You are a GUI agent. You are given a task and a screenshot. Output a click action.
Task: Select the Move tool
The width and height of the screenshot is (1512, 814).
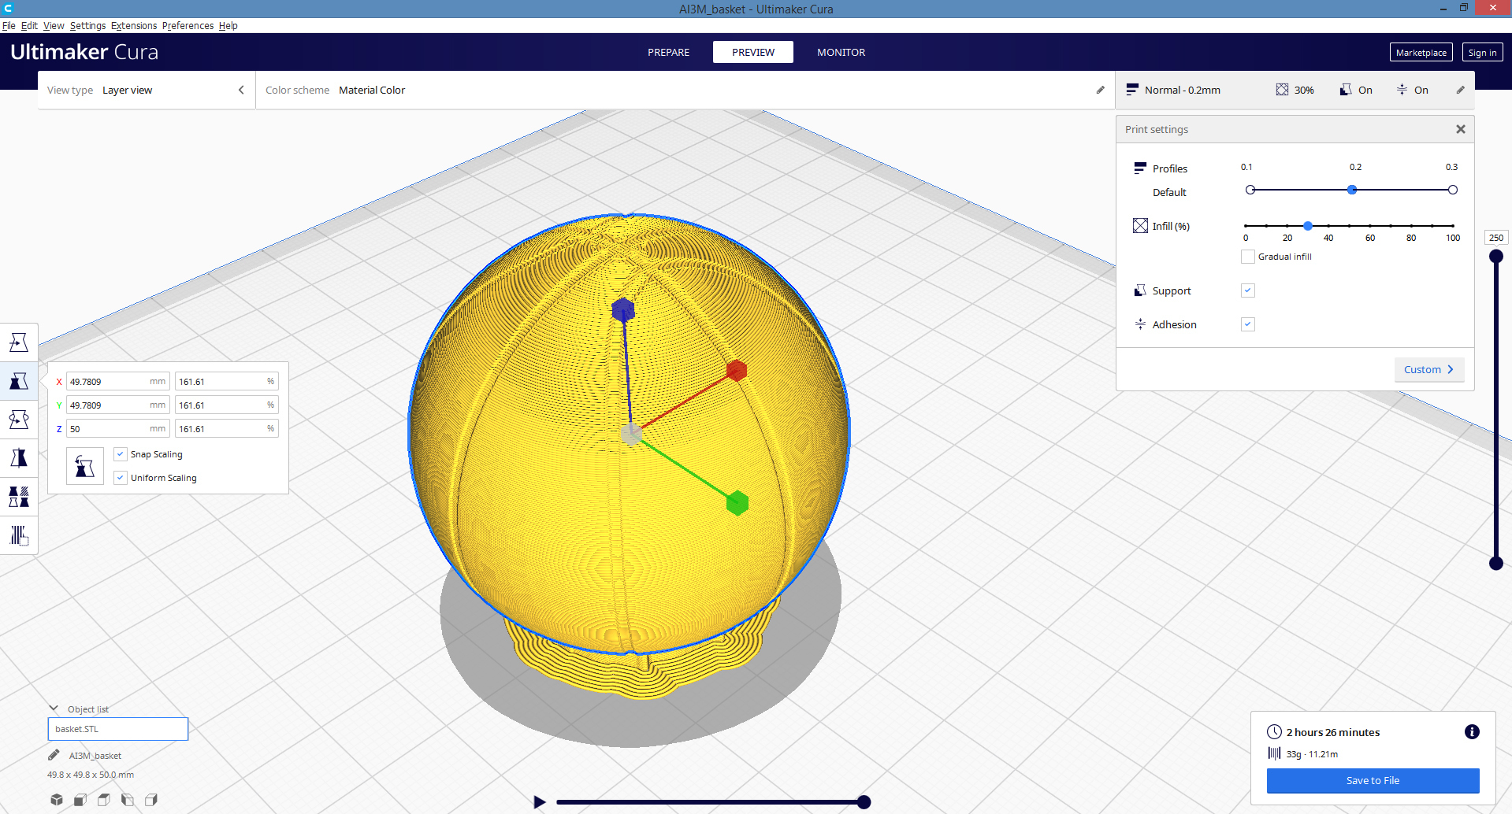(x=18, y=342)
